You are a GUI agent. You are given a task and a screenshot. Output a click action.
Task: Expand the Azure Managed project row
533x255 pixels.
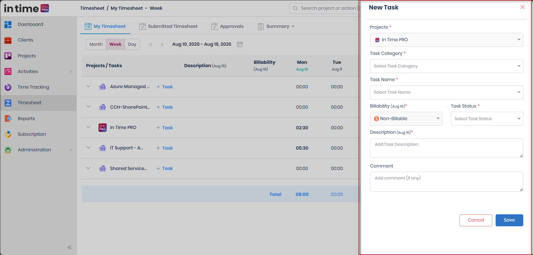pyautogui.click(x=88, y=86)
